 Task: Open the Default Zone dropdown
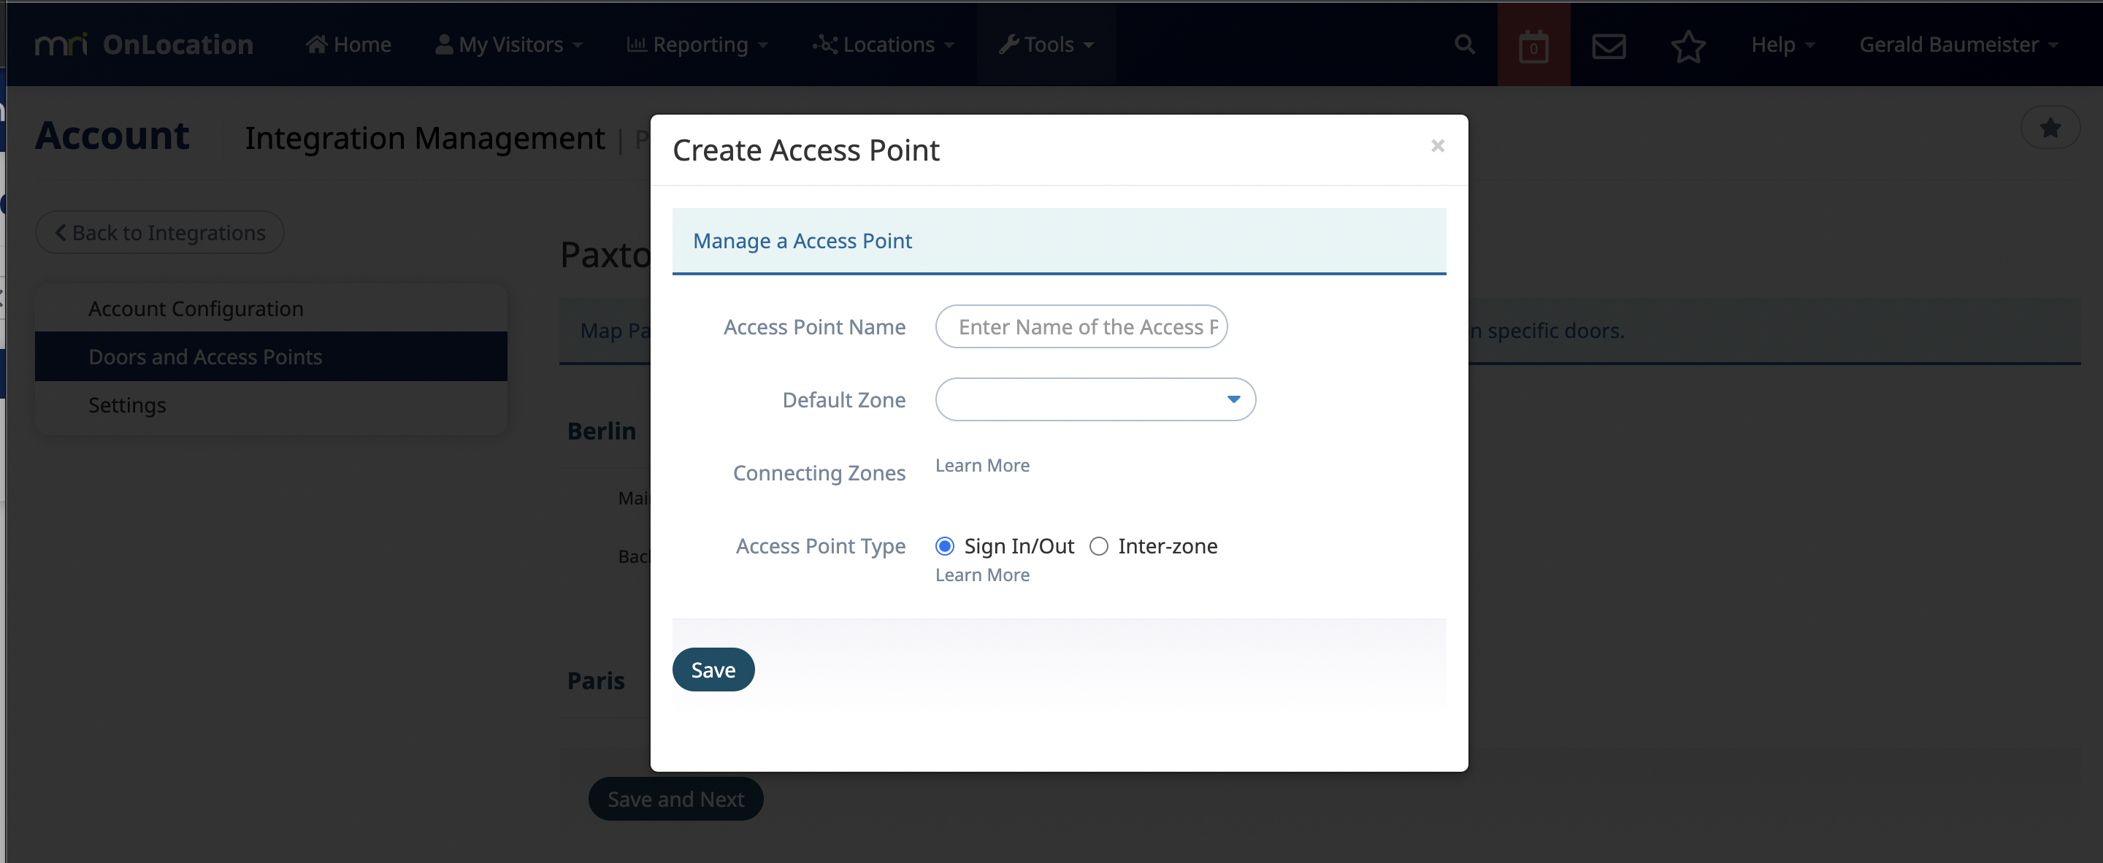1095,399
